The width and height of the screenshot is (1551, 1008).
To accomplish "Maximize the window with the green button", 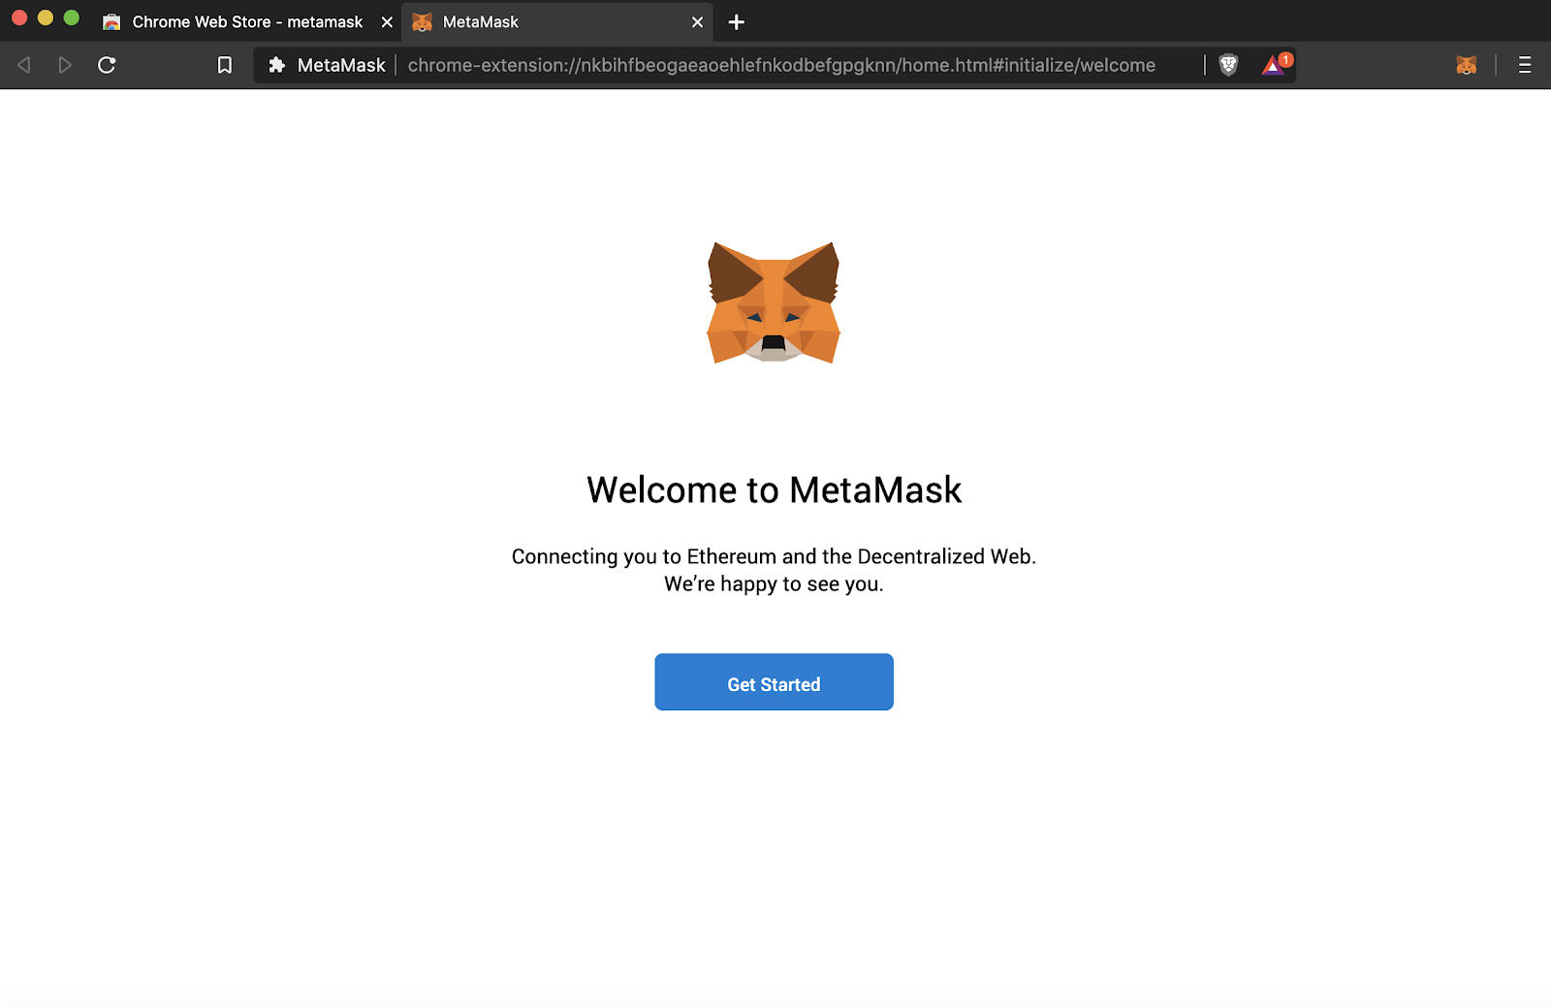I will point(72,17).
